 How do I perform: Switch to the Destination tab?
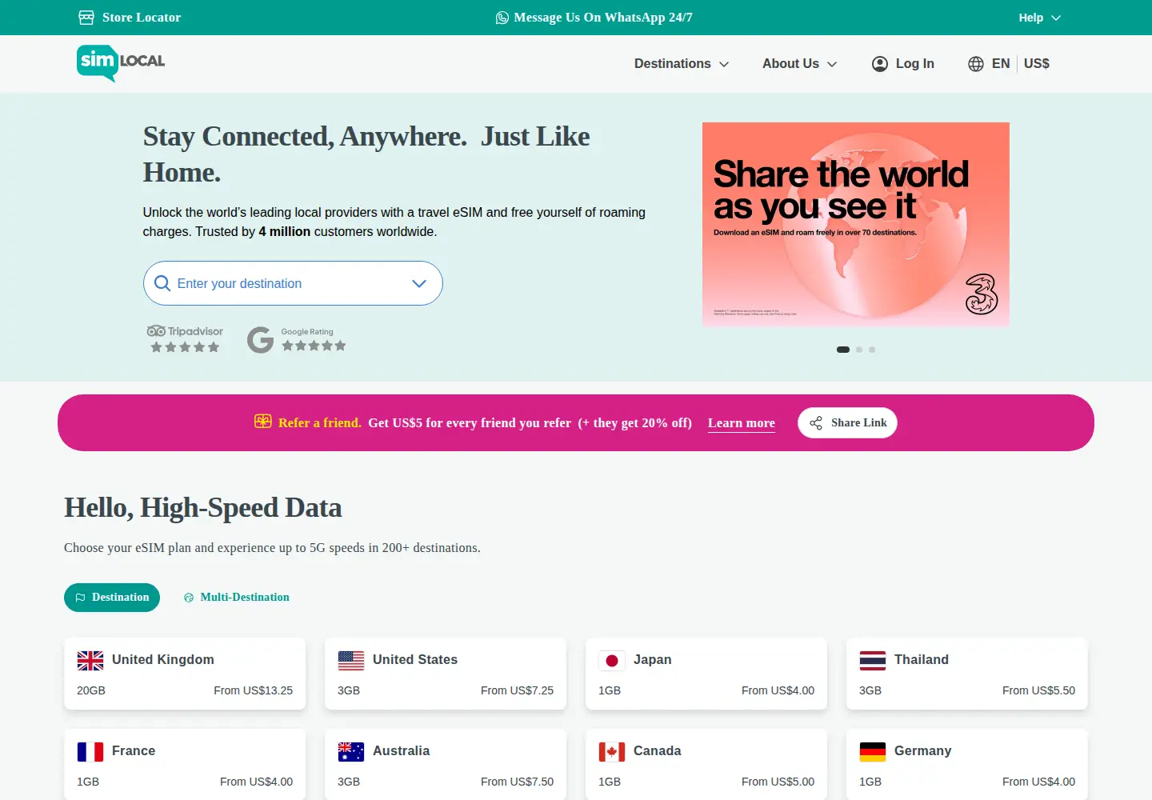112,598
